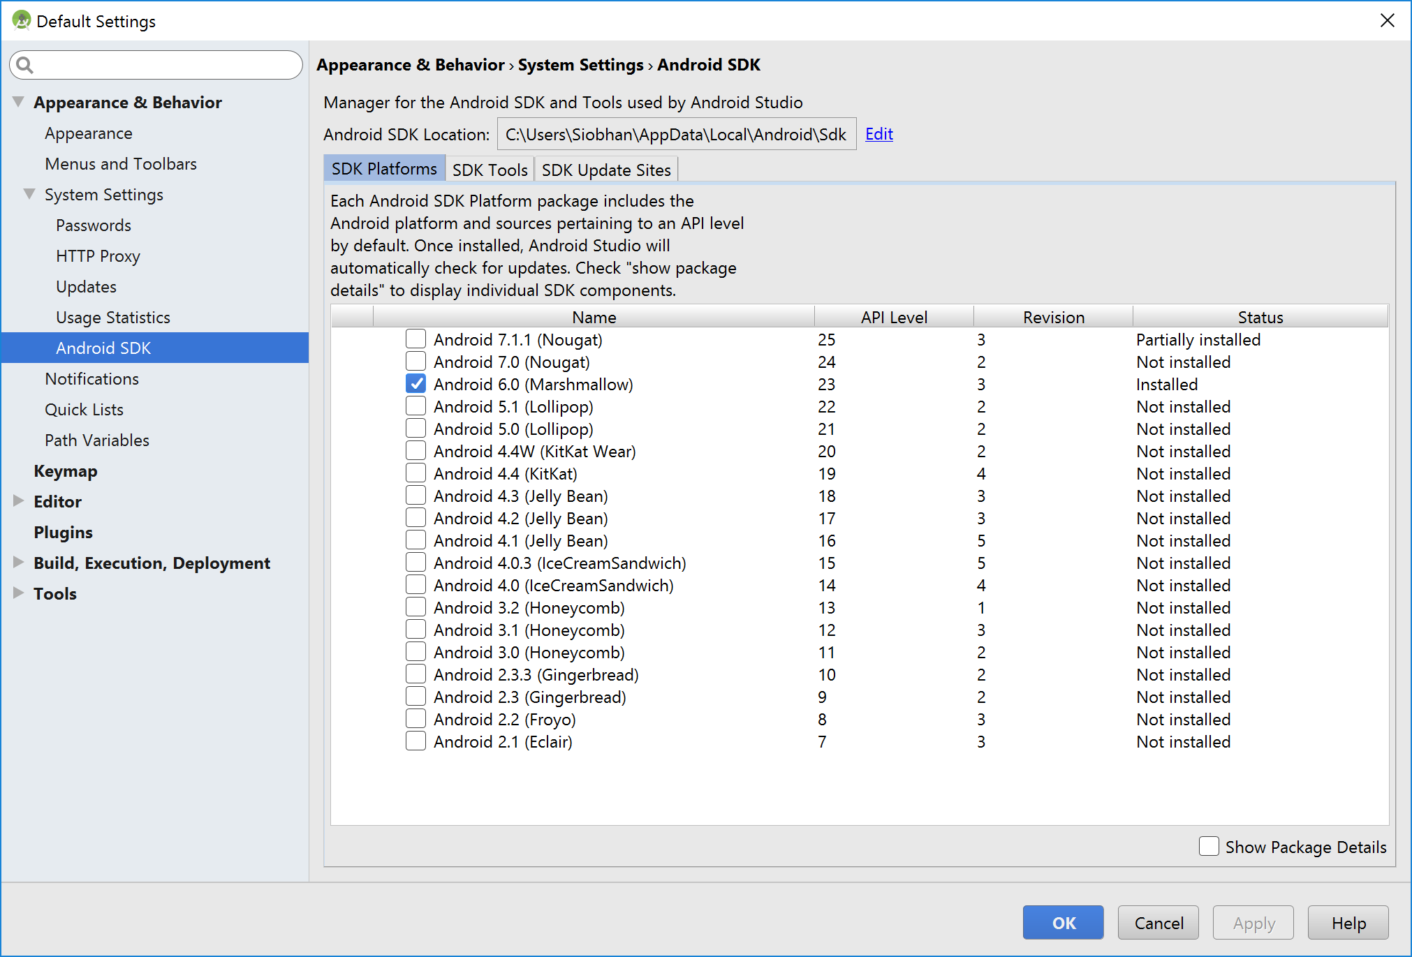Viewport: 1412px width, 957px height.
Task: Select Path Variables settings
Action: (96, 440)
